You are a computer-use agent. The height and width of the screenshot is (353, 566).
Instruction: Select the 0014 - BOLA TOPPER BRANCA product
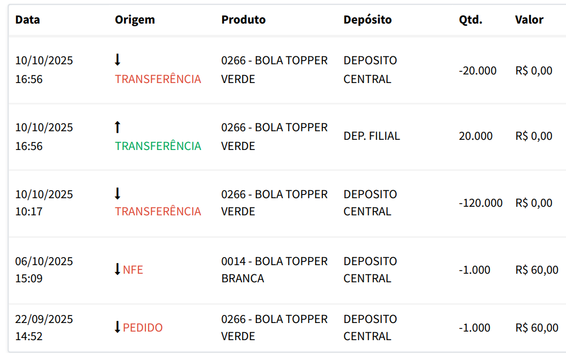[x=274, y=270]
